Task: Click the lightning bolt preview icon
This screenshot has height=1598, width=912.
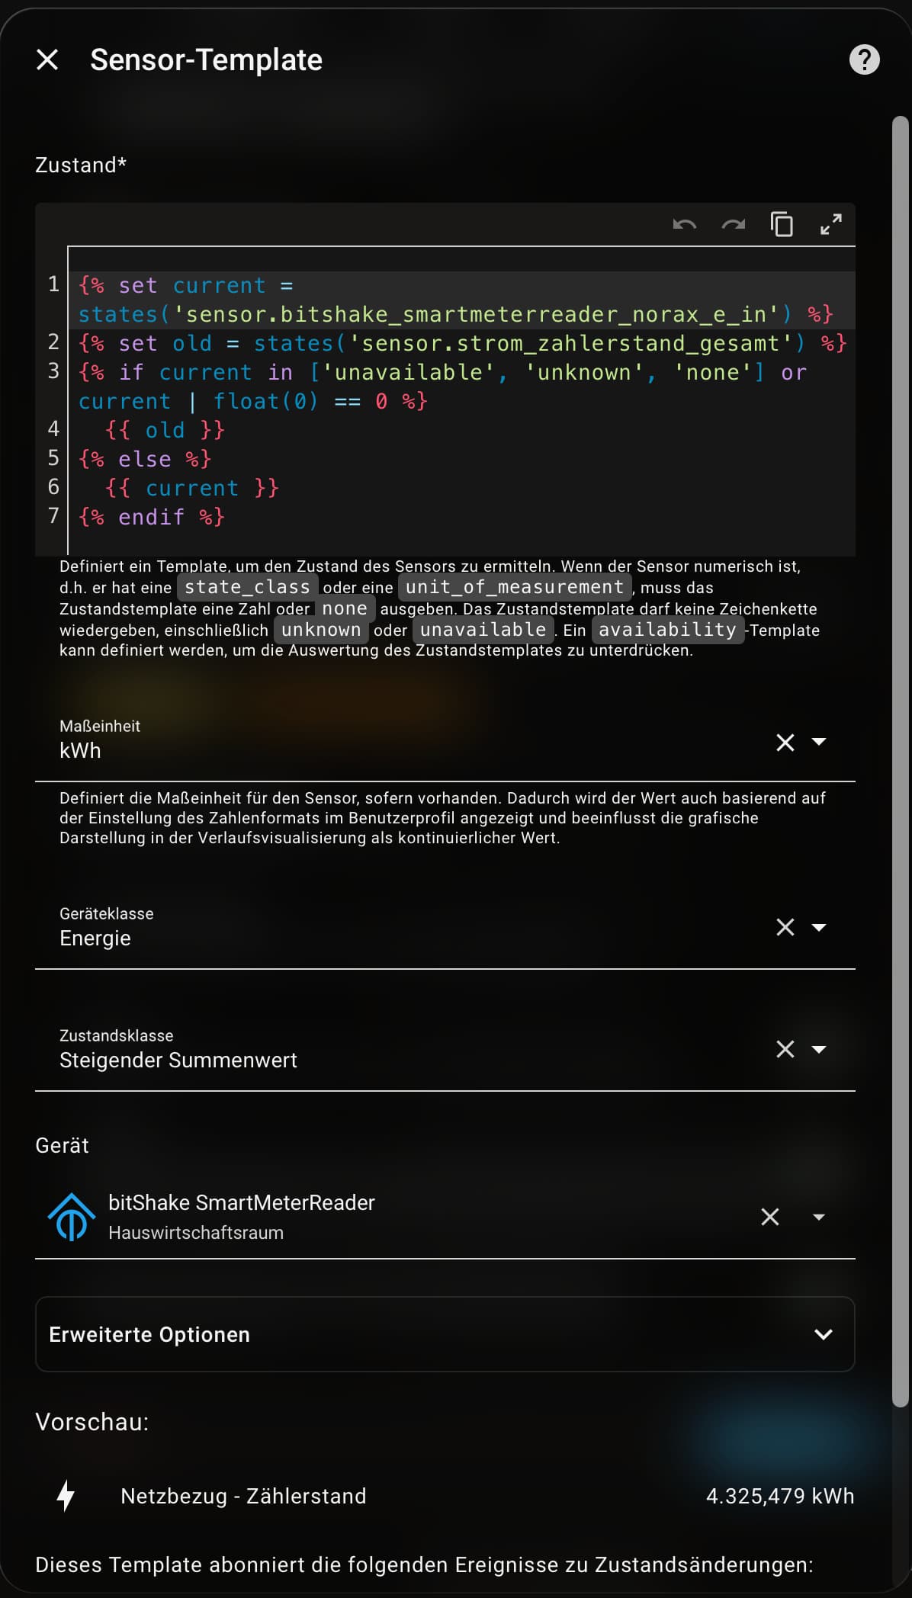Action: click(x=66, y=1496)
